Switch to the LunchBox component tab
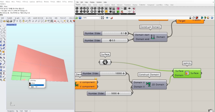Screen dimensions: 215x112 point(159,5)
